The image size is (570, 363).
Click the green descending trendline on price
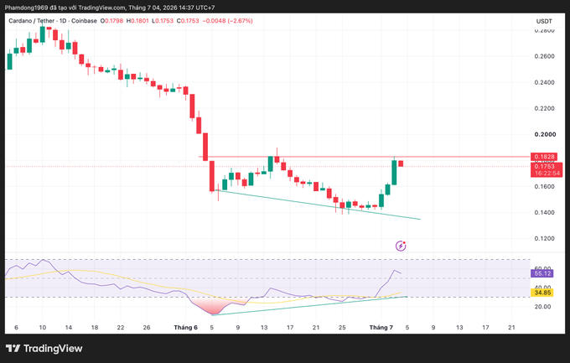pos(318,205)
